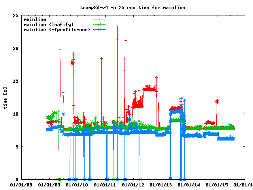
Task: Click the chart title text
Action: 126,7
